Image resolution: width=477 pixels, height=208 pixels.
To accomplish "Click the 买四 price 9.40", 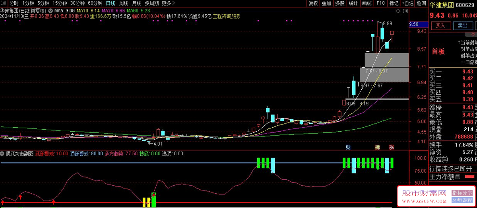I will [467, 92].
